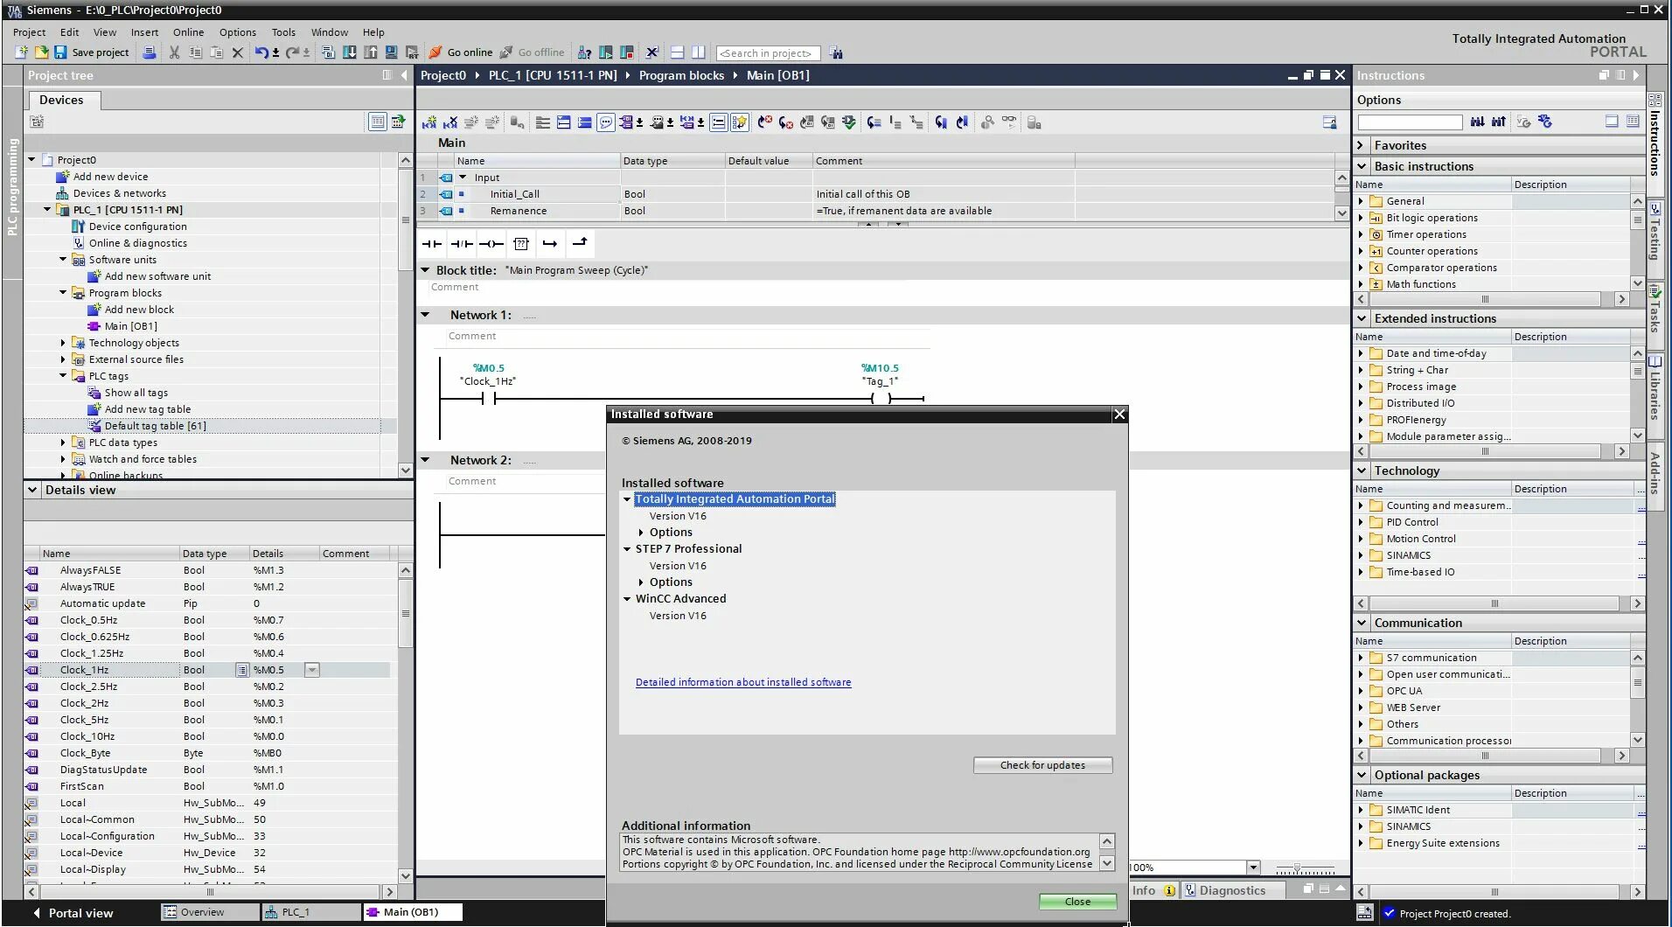Insert an empty box from favorites
Screen dimensions: 1672x927
(521, 244)
